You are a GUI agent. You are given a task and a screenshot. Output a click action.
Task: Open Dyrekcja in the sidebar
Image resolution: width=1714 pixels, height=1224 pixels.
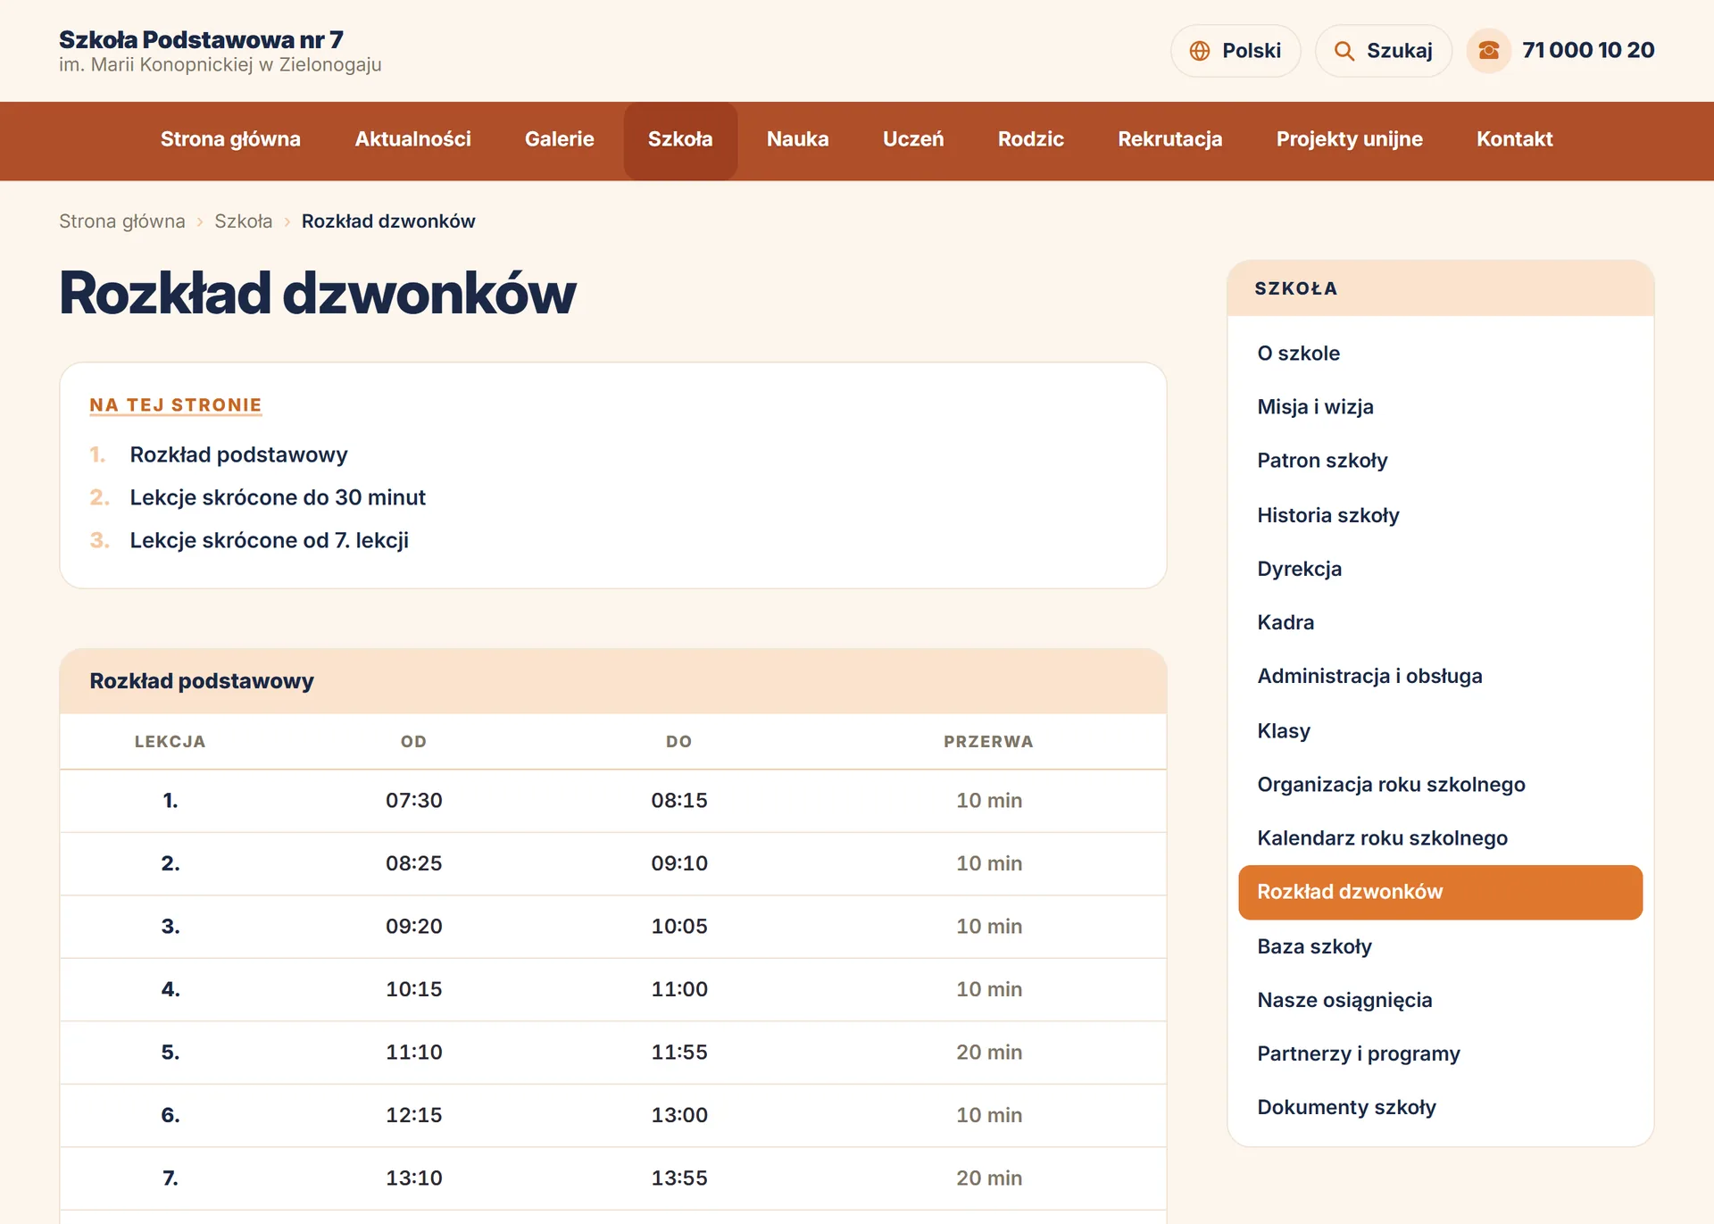(x=1440, y=569)
